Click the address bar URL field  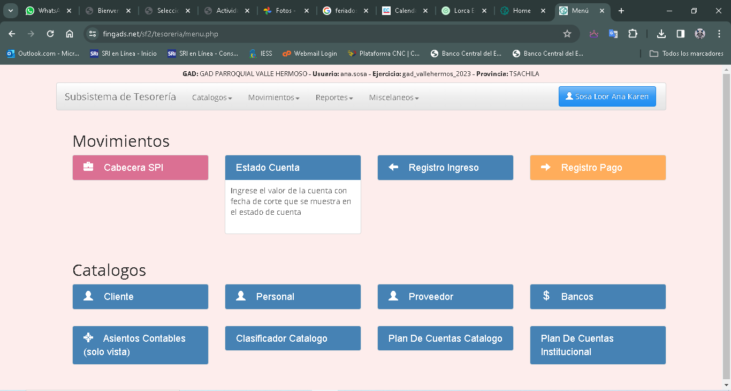(321, 34)
